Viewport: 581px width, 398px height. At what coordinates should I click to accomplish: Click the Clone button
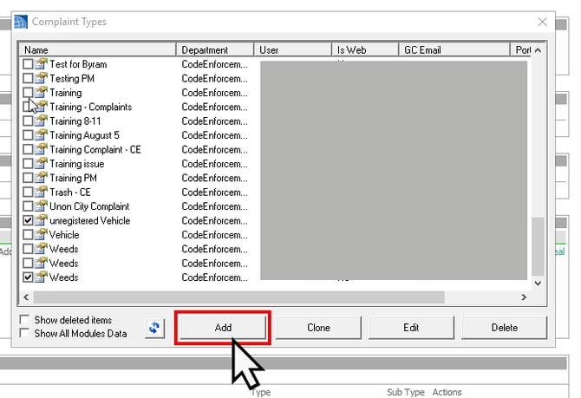[x=317, y=328]
